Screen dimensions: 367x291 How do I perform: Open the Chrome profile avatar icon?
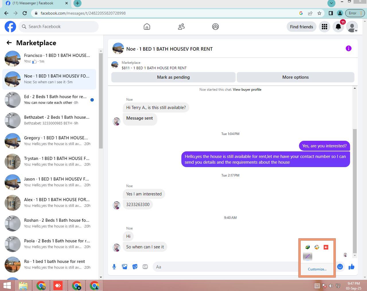(340, 13)
